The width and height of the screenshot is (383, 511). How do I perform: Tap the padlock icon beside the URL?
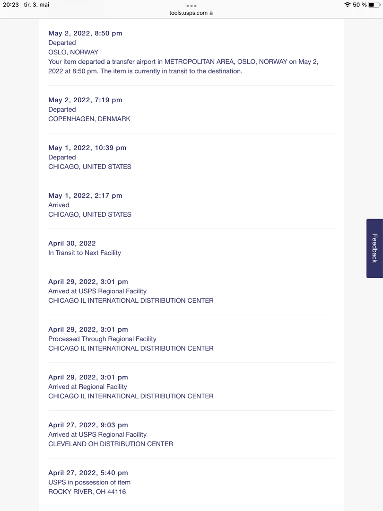pos(211,13)
